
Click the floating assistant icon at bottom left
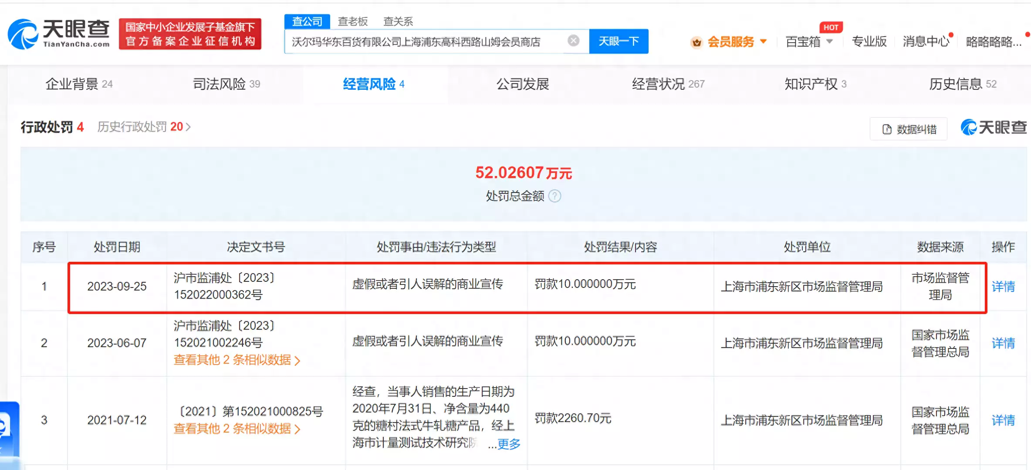9,429
